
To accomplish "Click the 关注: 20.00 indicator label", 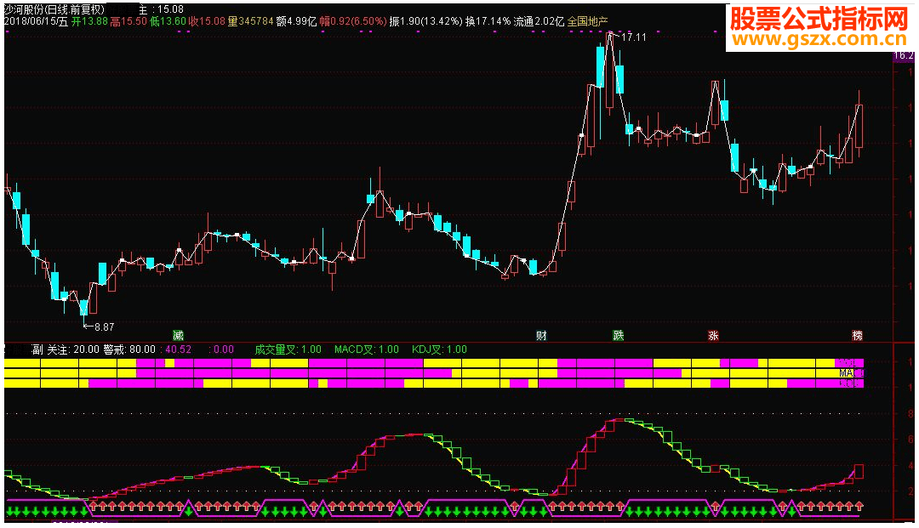I will [72, 349].
